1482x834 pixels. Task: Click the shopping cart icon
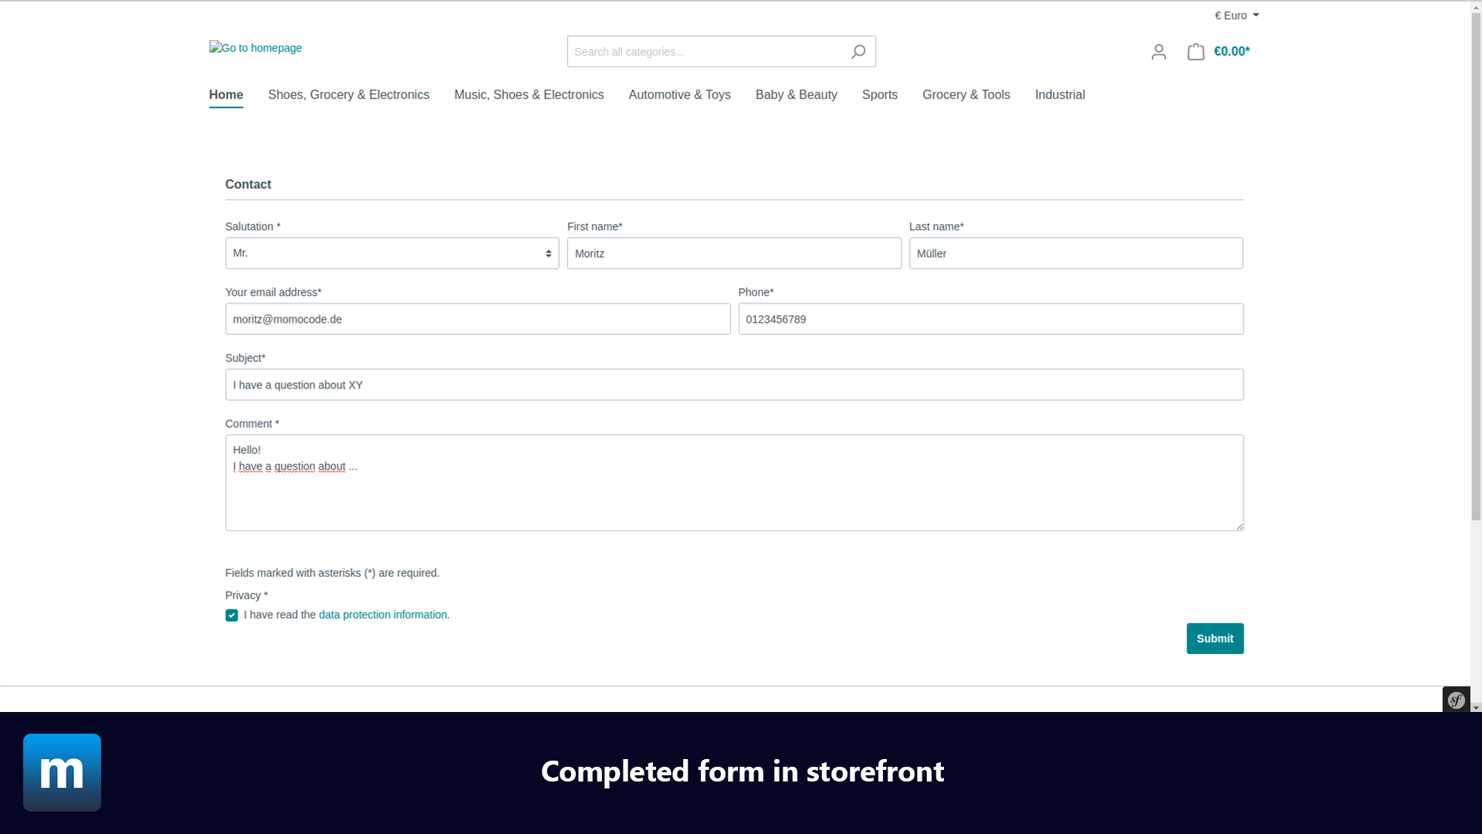coord(1196,51)
